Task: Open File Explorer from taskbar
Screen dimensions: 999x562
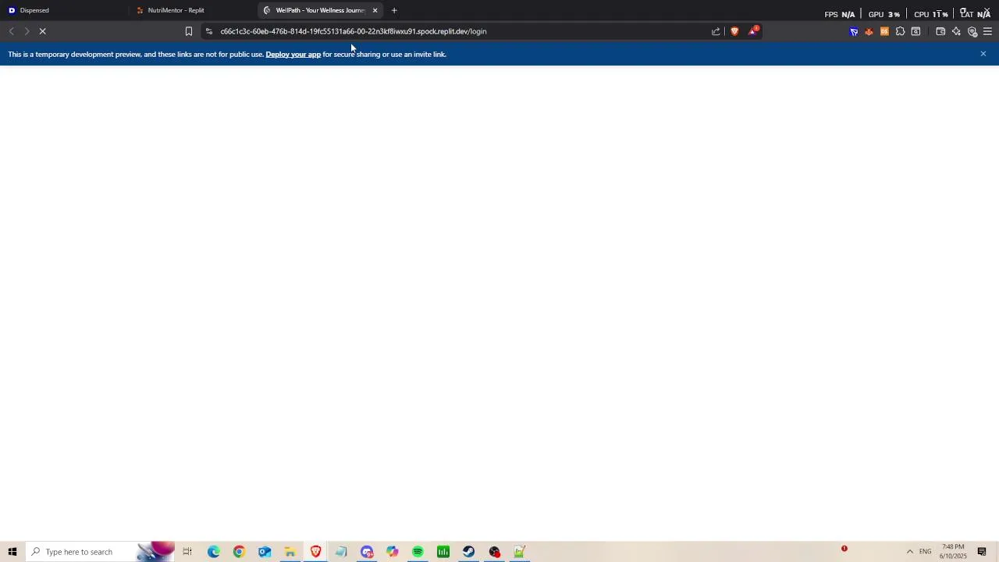Action: (290, 552)
